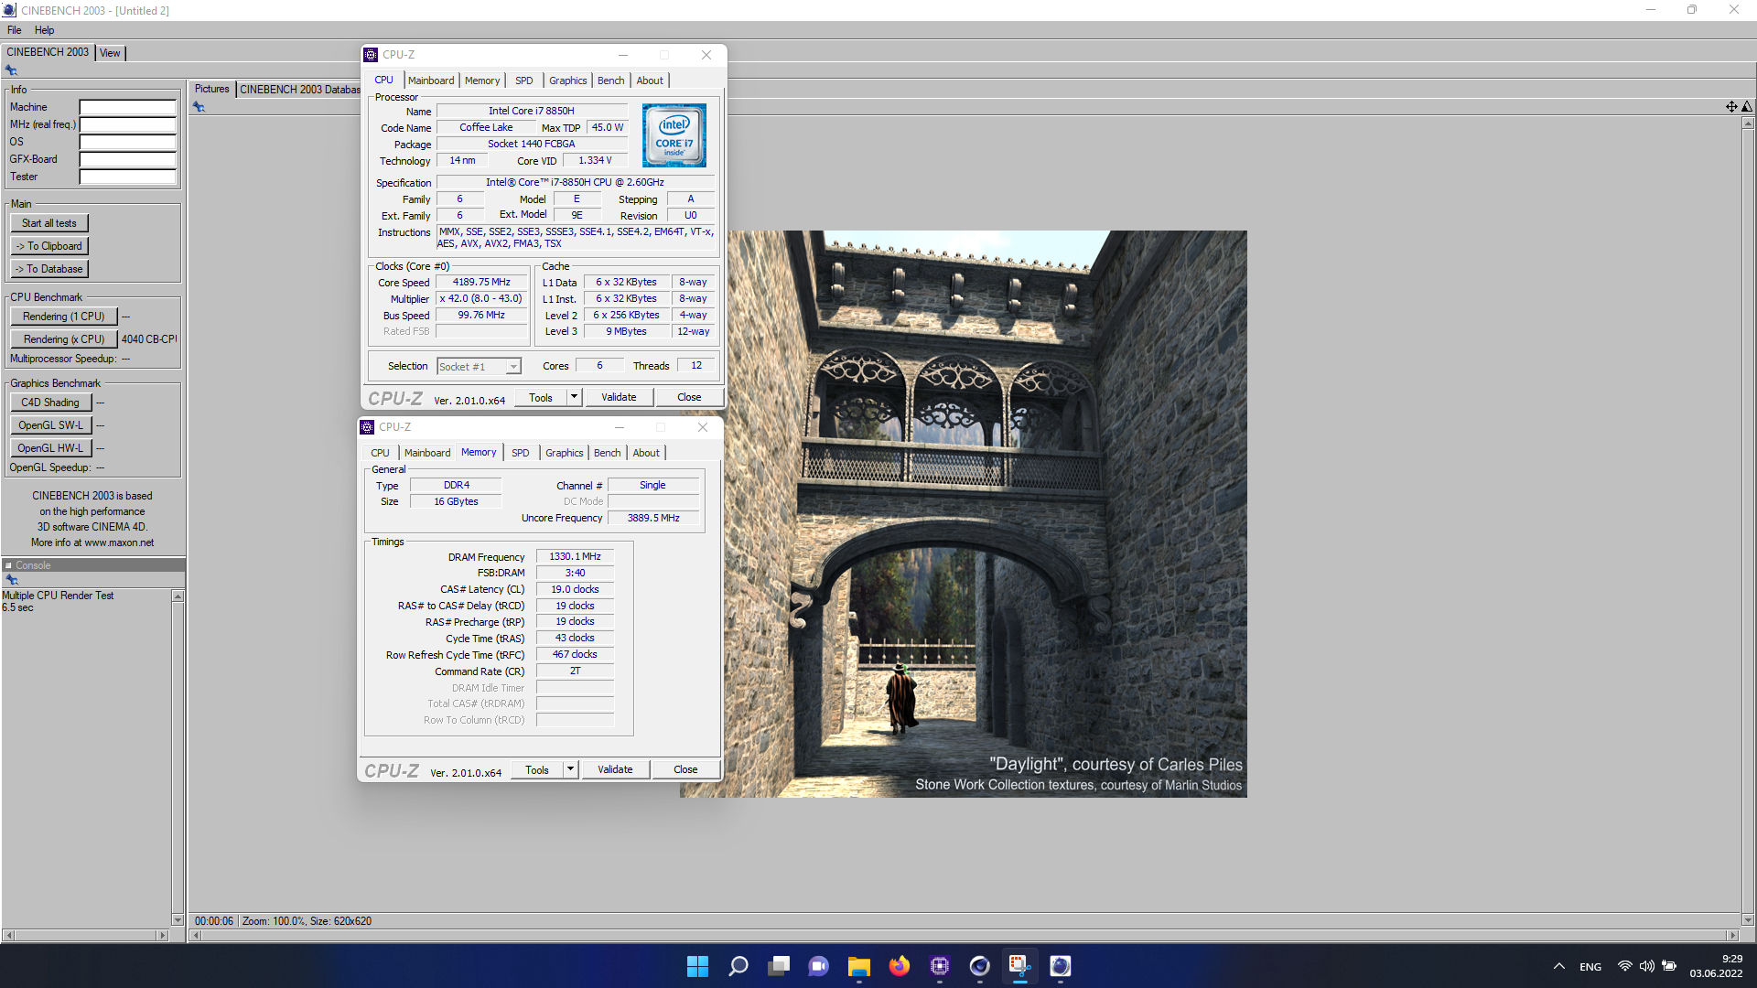Click the To Database button

(49, 269)
